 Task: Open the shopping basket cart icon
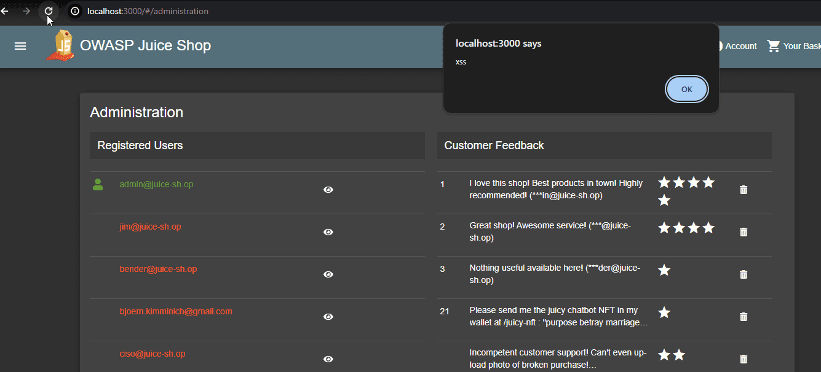[774, 46]
